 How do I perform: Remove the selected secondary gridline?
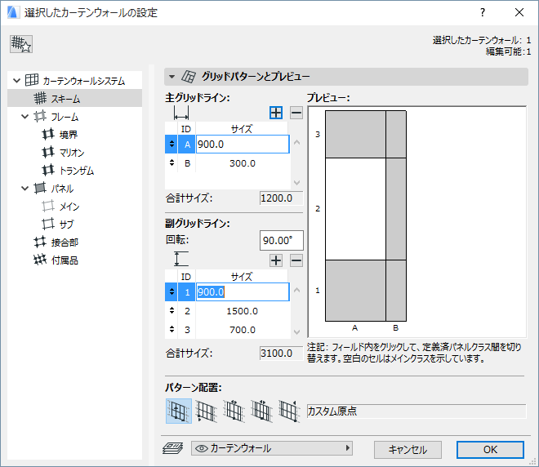[x=296, y=260]
